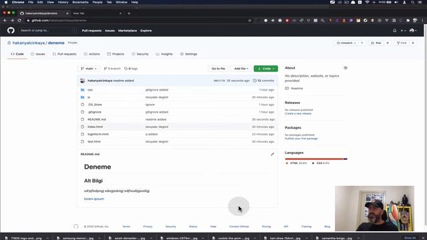427x240 pixels.
Task: Open the Projects tab
Action: (115, 54)
